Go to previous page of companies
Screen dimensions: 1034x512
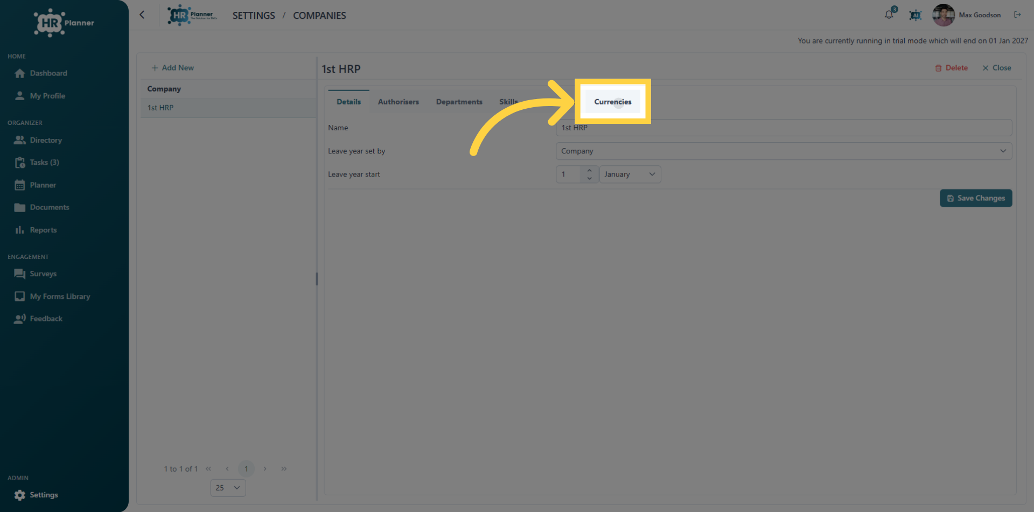coord(227,469)
